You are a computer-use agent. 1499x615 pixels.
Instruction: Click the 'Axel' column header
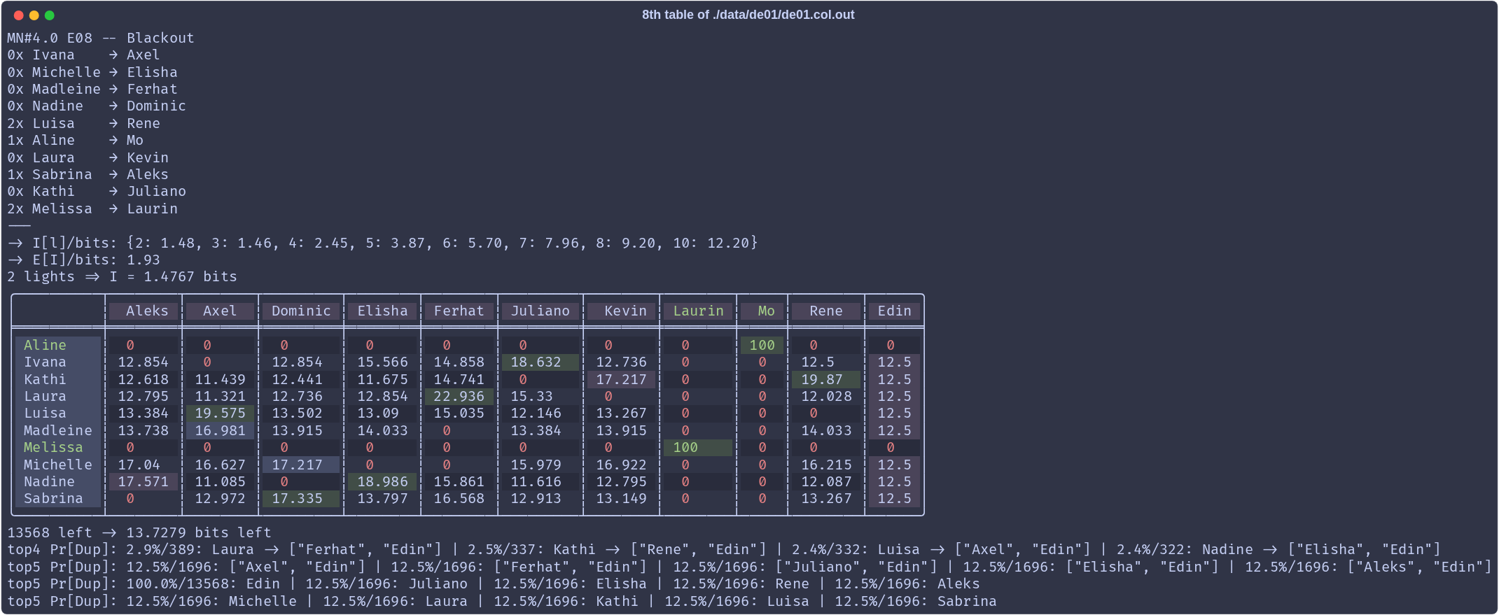[x=220, y=311]
